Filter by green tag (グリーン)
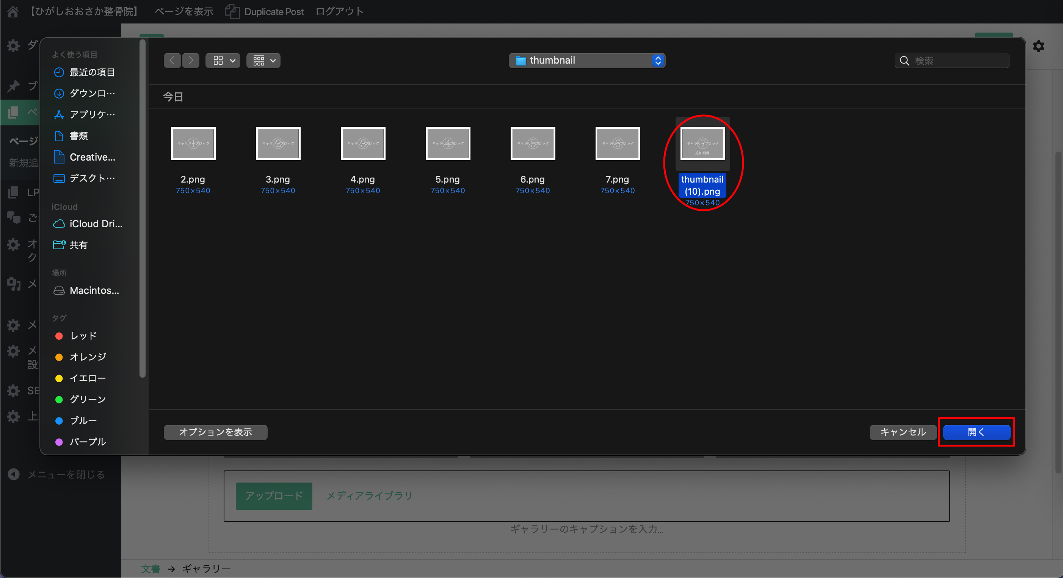Screen dimensions: 1063x578 coord(87,399)
